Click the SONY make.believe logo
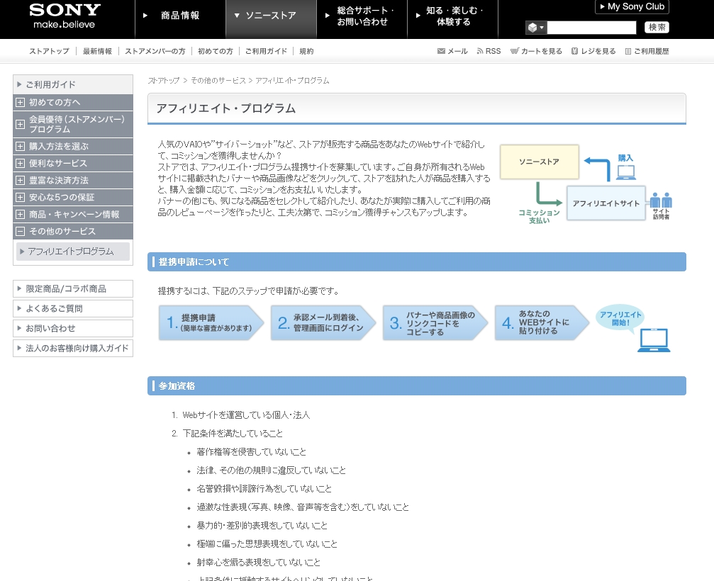The width and height of the screenshot is (714, 581). [x=65, y=16]
